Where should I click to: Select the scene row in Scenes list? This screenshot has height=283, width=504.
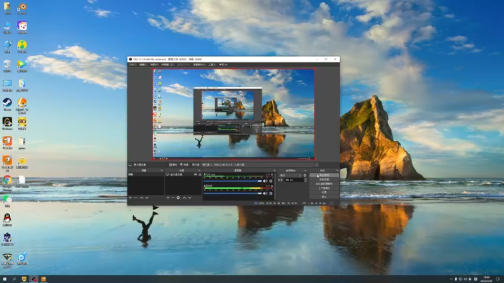point(146,175)
